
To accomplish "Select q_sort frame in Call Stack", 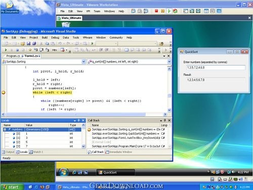I will (x=128, y=129).
